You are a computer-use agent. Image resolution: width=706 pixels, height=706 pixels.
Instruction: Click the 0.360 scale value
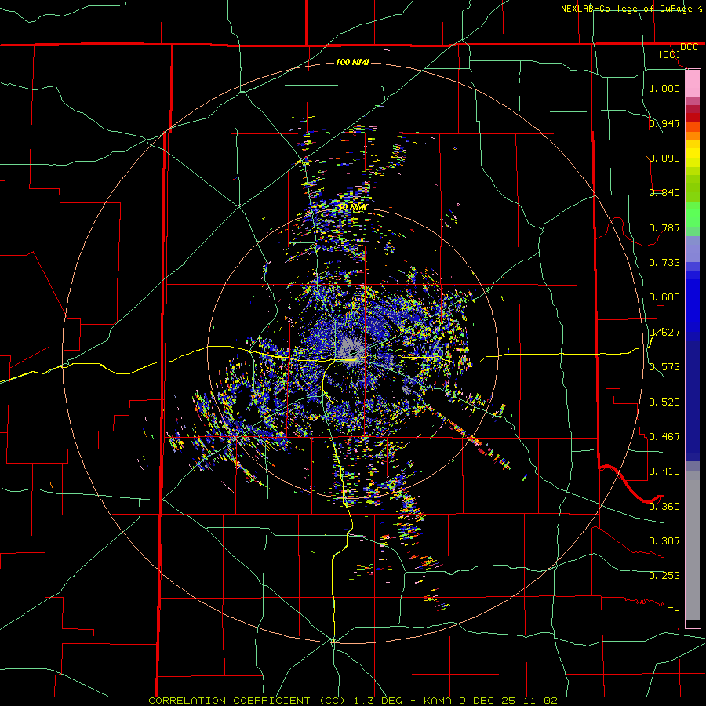(x=664, y=506)
